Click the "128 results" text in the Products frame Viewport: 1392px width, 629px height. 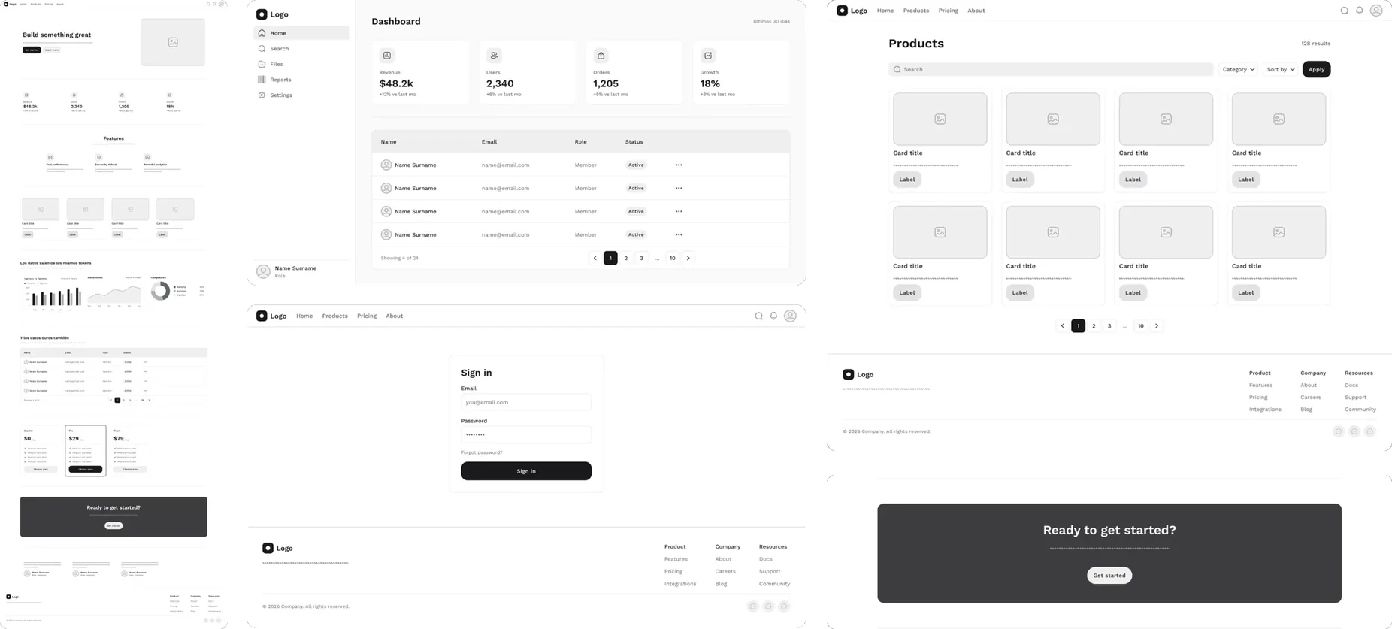[1315, 44]
